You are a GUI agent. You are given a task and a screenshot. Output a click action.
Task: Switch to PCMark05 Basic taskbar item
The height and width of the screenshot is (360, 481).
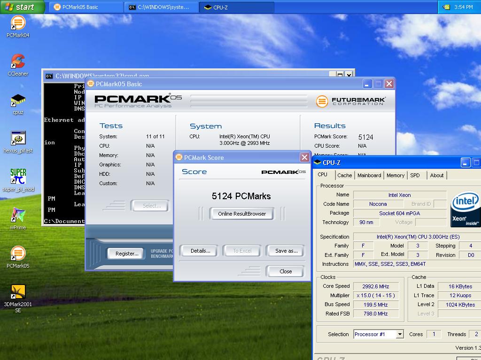click(x=86, y=7)
